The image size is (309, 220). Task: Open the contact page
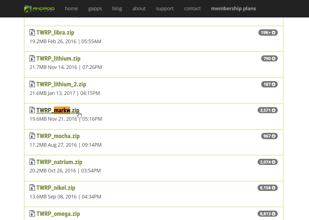click(192, 9)
